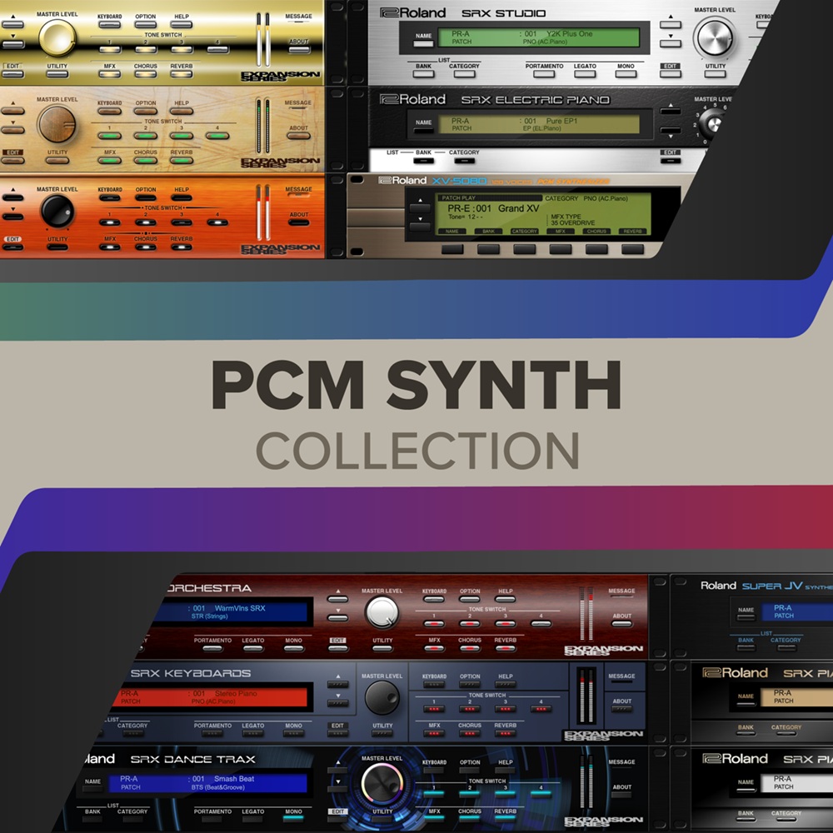Click the display showing Smash Beat patch
This screenshot has width=833, height=833.
(207, 781)
